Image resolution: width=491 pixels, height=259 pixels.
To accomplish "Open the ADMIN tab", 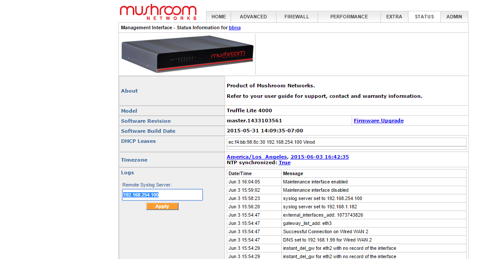I will (x=454, y=17).
